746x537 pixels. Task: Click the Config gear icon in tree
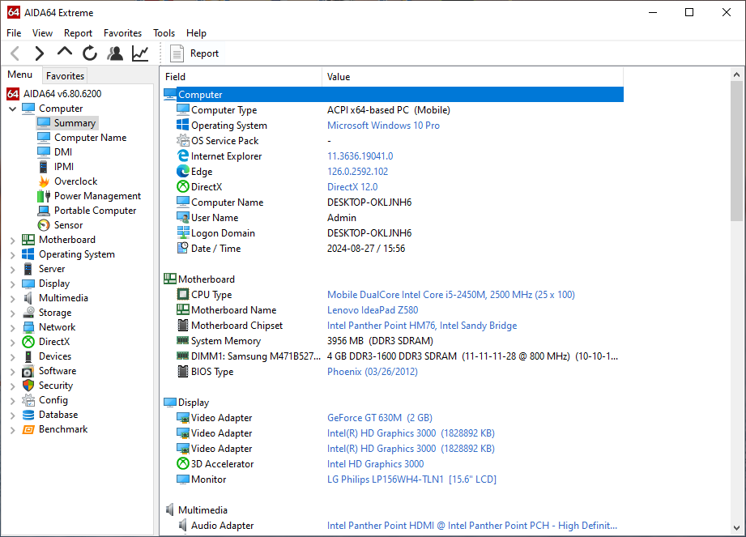(x=28, y=400)
